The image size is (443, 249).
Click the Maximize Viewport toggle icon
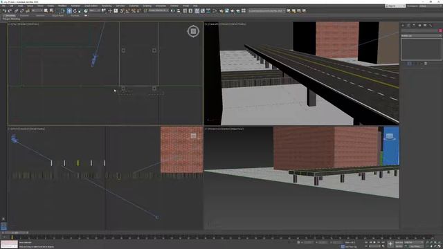coord(439,246)
